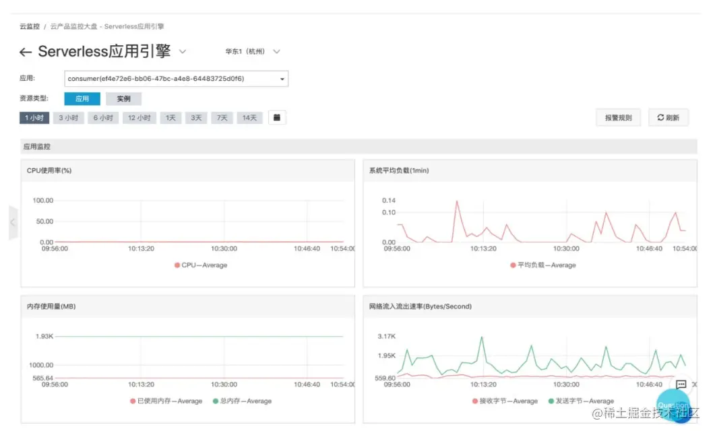Expand the left sidebar collapse handle
Screen dimensions: 713x433
coord(13,223)
